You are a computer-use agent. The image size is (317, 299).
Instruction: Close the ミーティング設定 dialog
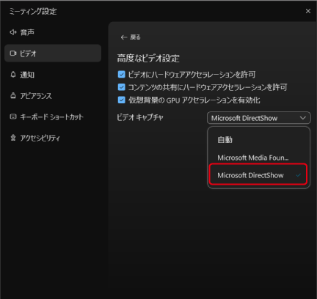(x=308, y=11)
